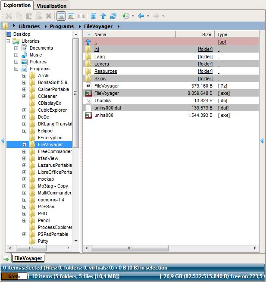The width and height of the screenshot is (266, 282).
Task: Open the Lexers folder link
Action: [x=102, y=64]
